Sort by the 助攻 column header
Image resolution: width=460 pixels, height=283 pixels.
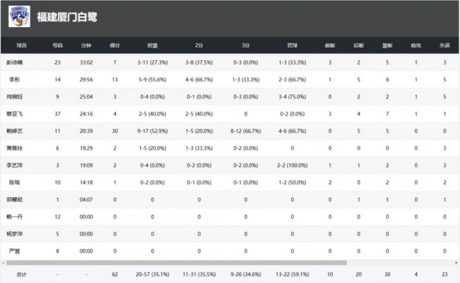click(x=416, y=45)
